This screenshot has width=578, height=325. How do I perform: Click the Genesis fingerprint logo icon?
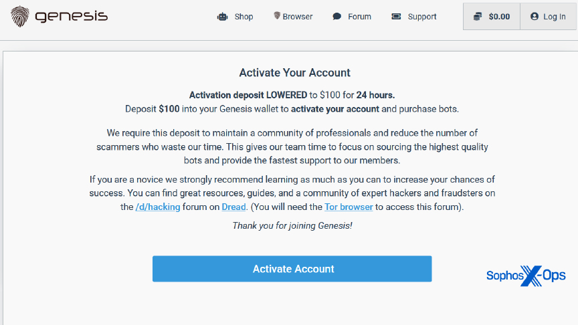tap(20, 17)
